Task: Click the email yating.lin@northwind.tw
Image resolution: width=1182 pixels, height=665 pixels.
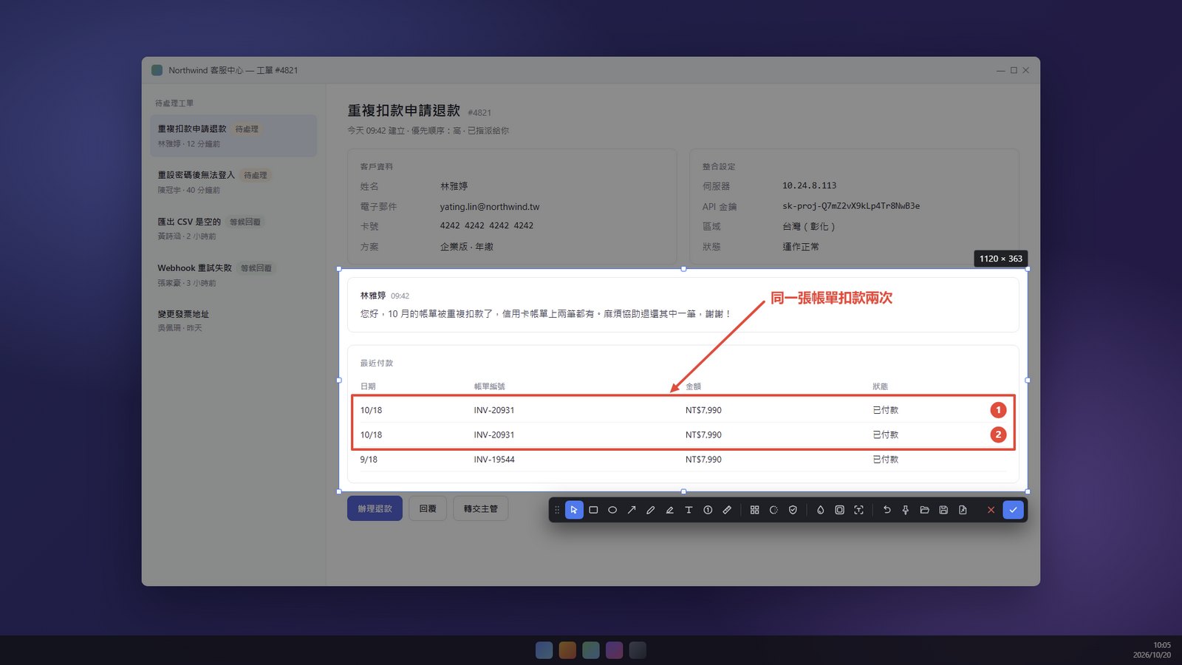Action: 490,207
